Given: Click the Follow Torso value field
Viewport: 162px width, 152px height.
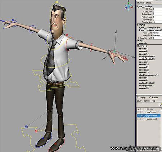Looking at the screenshot, I should (157, 17).
